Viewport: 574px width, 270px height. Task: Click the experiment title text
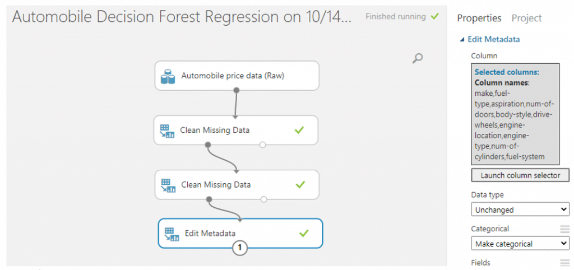182,17
